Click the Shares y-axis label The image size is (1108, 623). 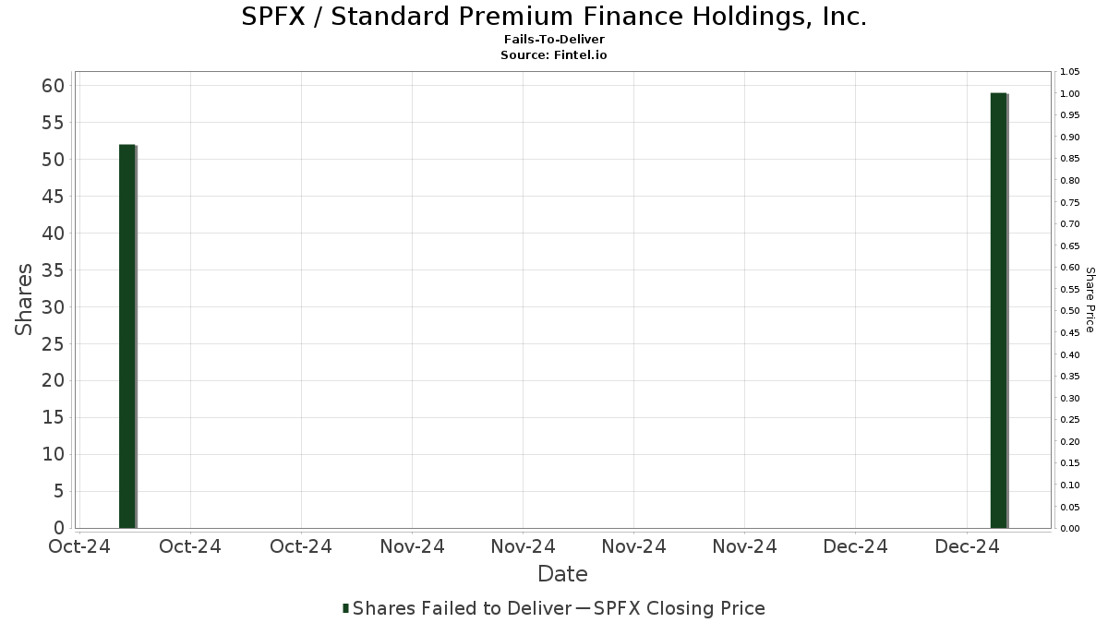(24, 299)
